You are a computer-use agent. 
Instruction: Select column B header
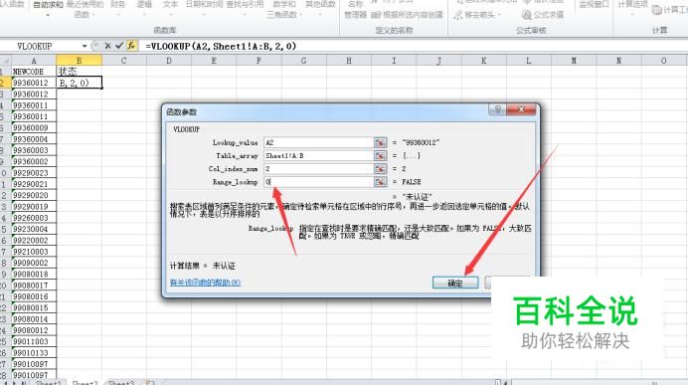pos(79,61)
